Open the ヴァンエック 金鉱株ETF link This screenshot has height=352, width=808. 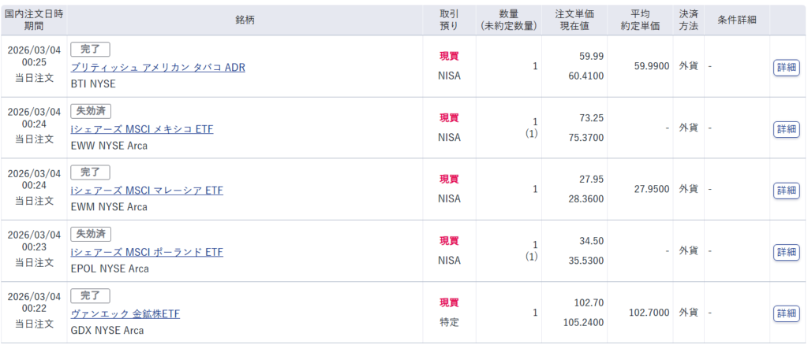coord(125,313)
